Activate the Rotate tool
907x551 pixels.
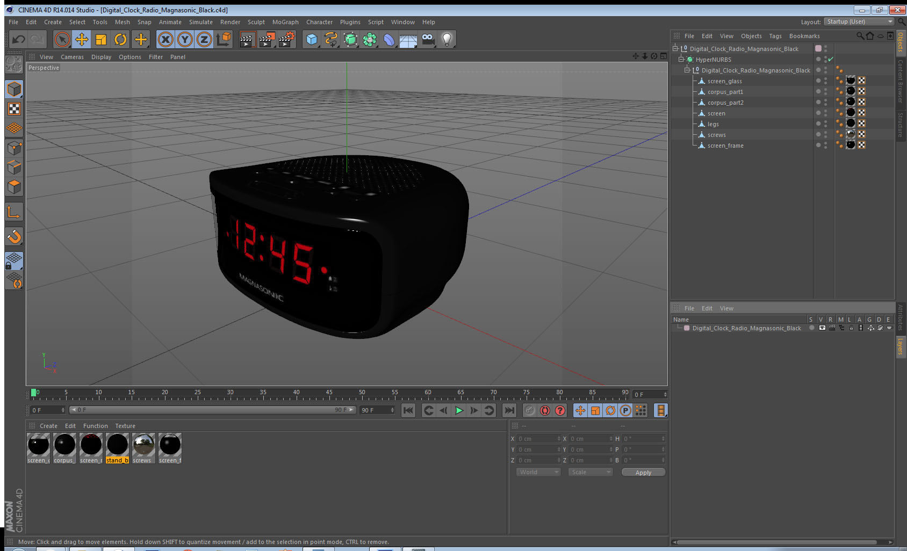click(121, 39)
